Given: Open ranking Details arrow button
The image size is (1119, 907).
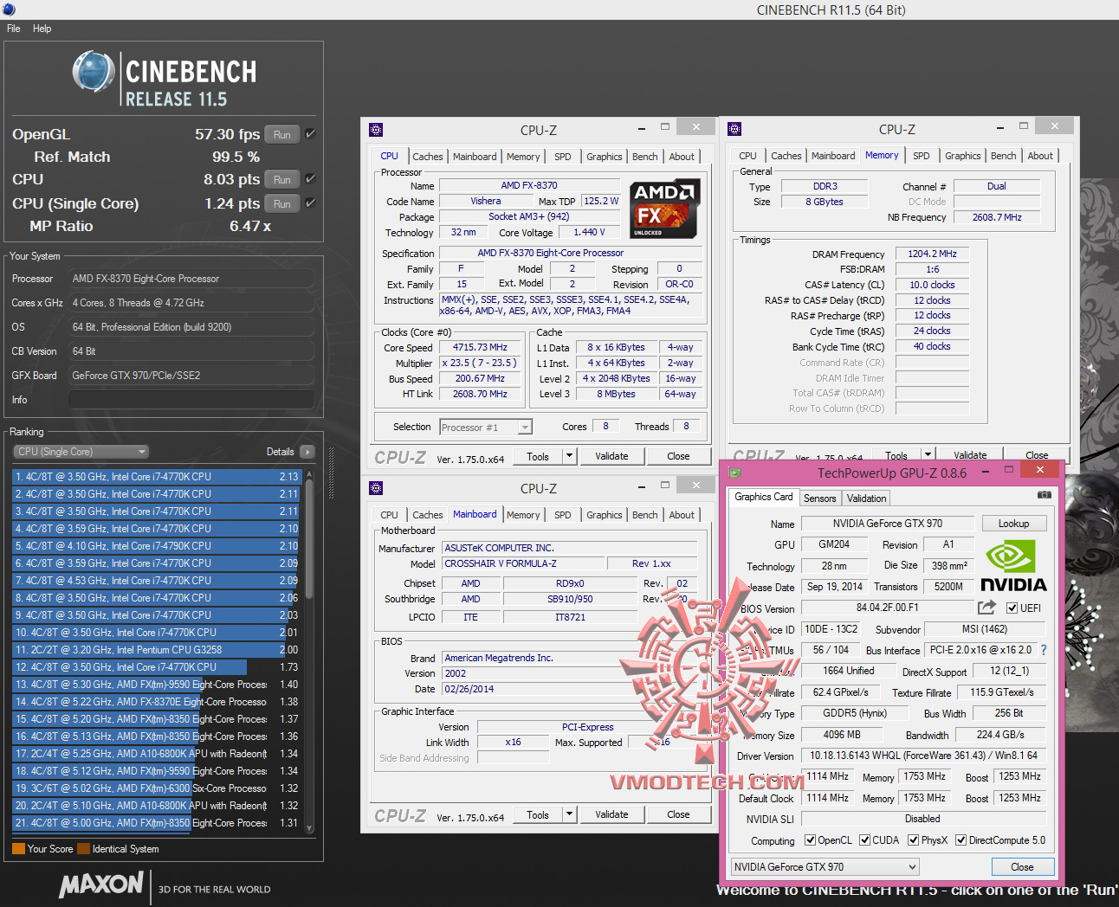Looking at the screenshot, I should [307, 452].
